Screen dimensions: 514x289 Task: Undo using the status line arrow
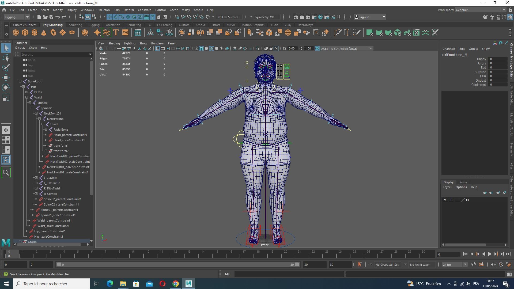point(58,17)
